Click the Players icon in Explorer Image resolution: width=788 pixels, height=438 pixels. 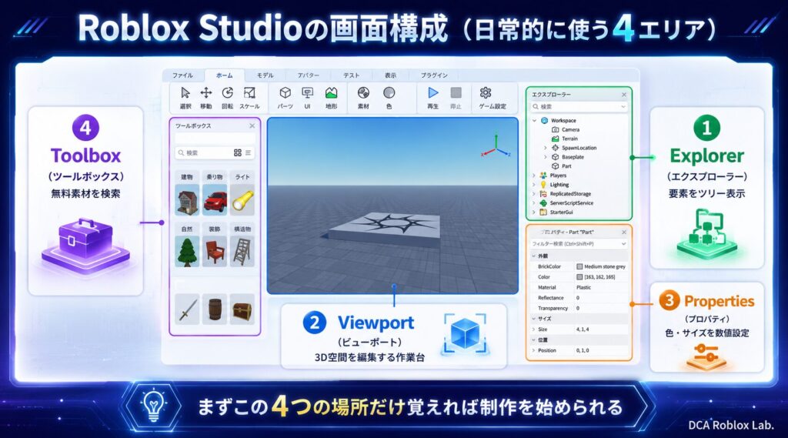tap(543, 176)
